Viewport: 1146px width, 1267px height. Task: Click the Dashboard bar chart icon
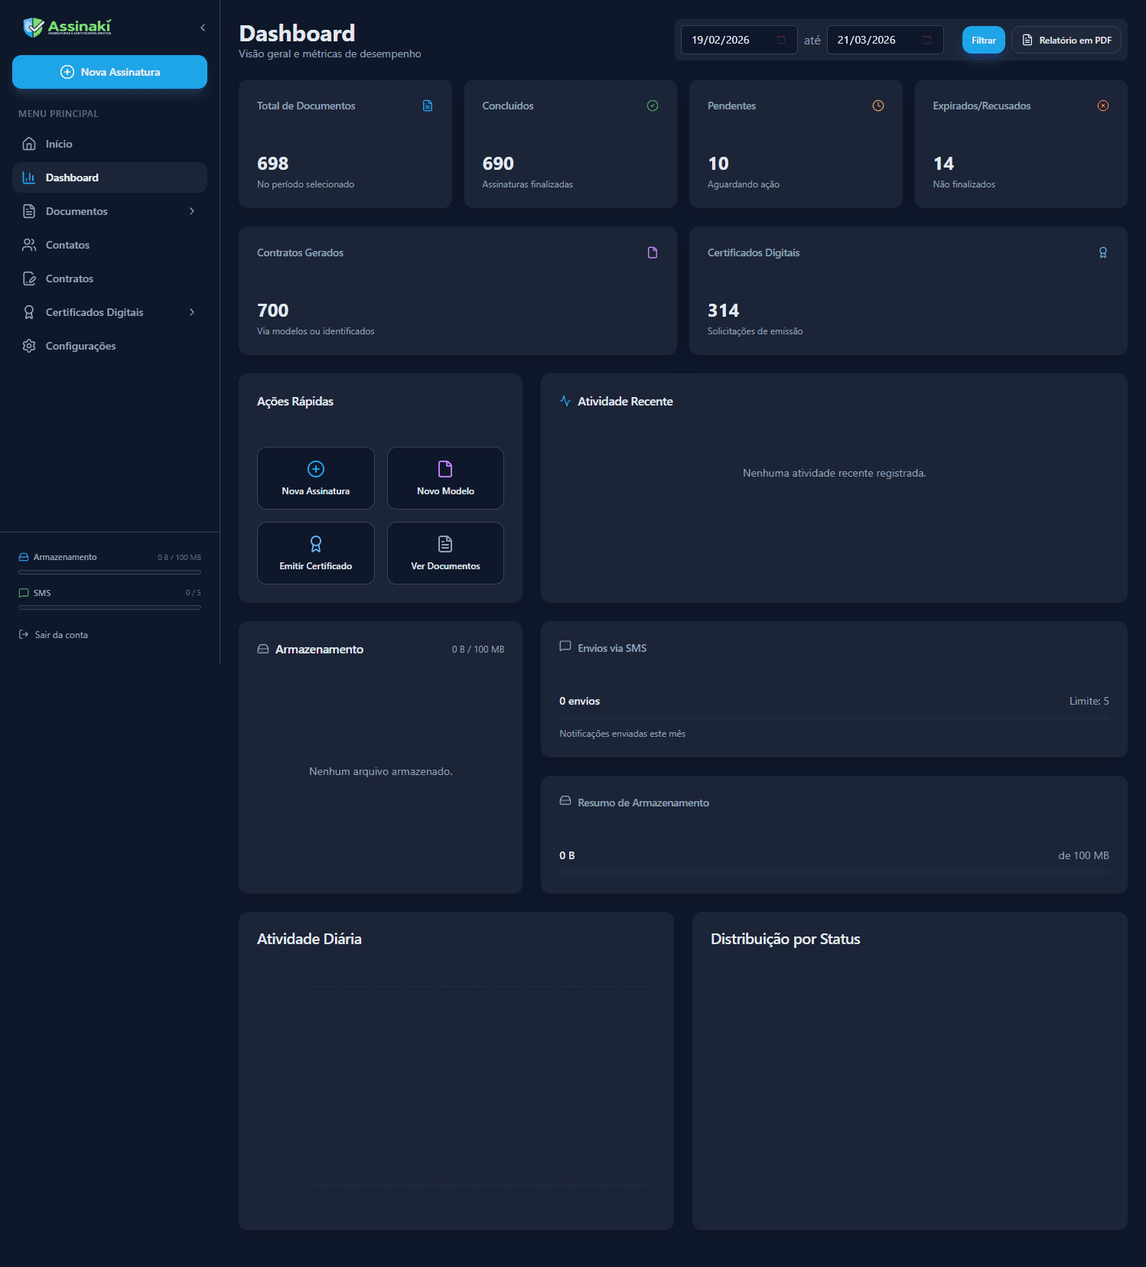coord(29,178)
